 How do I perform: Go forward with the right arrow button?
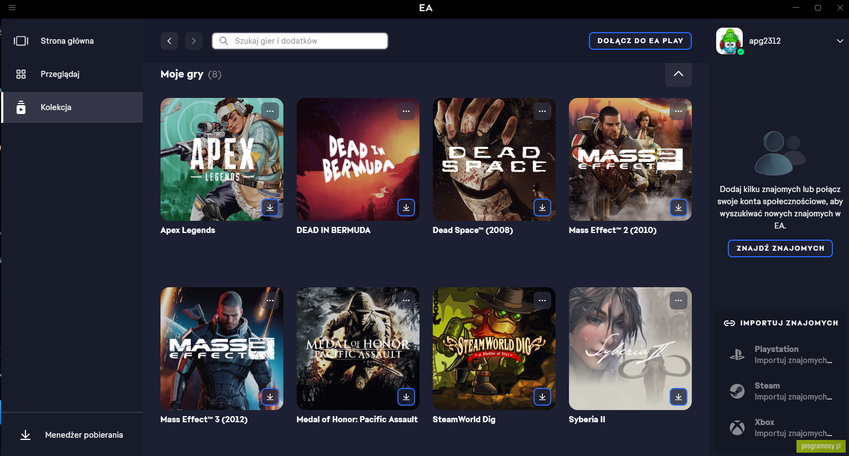click(194, 41)
